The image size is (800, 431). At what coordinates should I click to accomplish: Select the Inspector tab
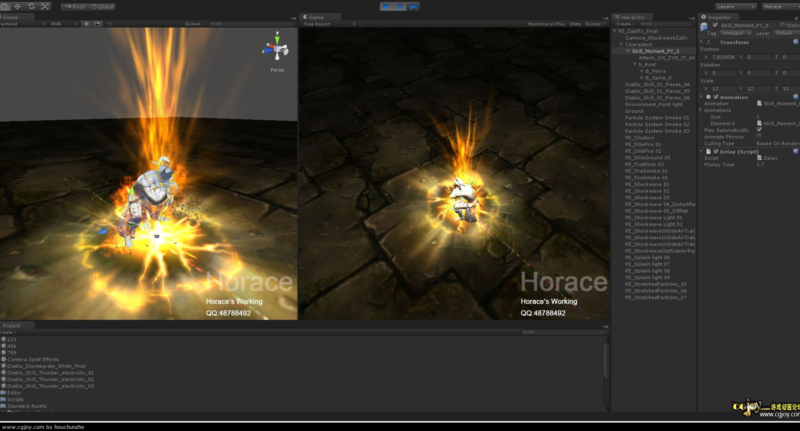click(719, 17)
